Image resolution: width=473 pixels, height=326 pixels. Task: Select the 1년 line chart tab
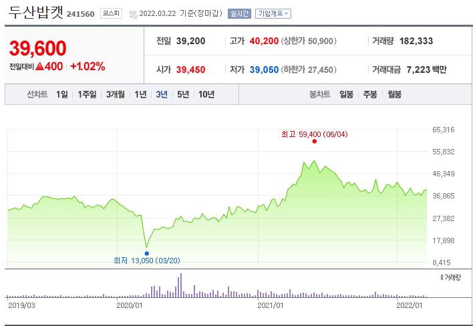tap(140, 94)
